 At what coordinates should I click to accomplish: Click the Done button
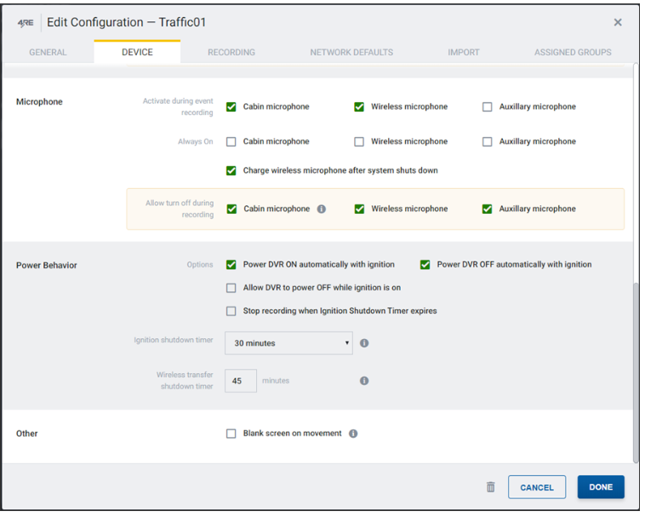pyautogui.click(x=601, y=487)
